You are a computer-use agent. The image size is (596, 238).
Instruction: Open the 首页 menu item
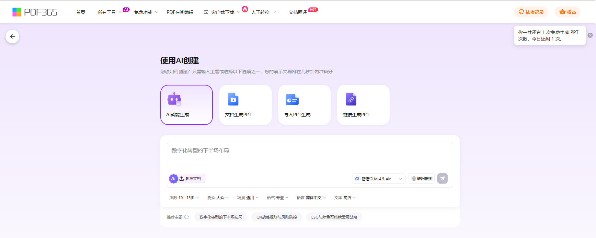point(81,12)
